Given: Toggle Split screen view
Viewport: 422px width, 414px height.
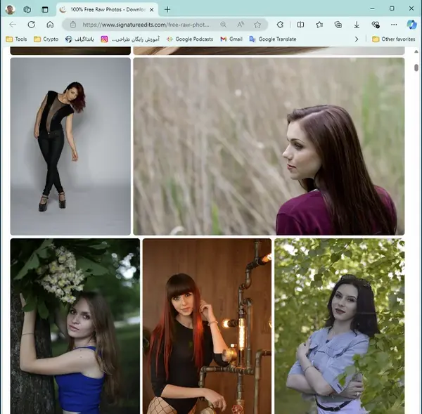Looking at the screenshot, I should (x=300, y=25).
